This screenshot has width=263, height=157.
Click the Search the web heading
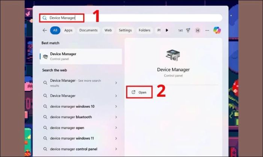point(54,70)
